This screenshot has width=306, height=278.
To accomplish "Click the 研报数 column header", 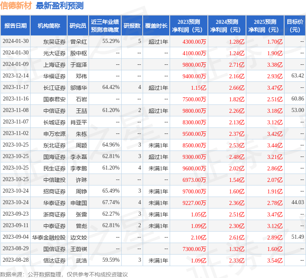I will click(132, 25).
